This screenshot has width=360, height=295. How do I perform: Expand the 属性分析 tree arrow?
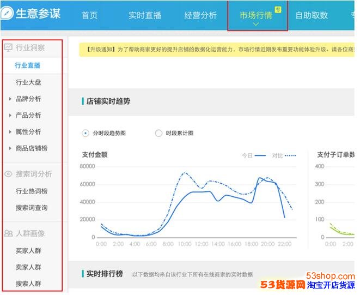pos(10,132)
